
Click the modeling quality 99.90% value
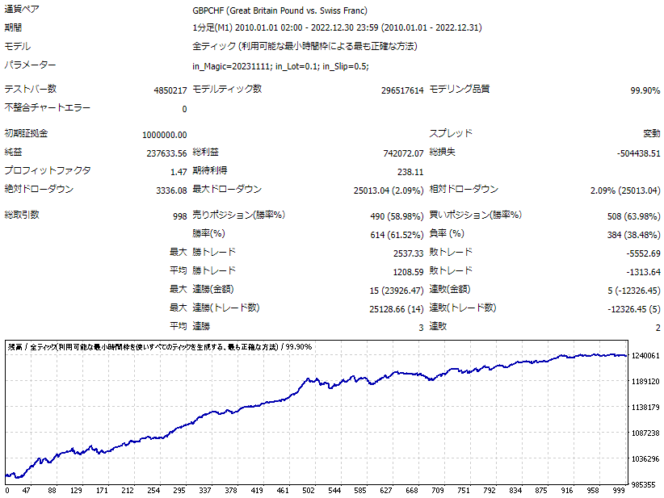pos(645,90)
